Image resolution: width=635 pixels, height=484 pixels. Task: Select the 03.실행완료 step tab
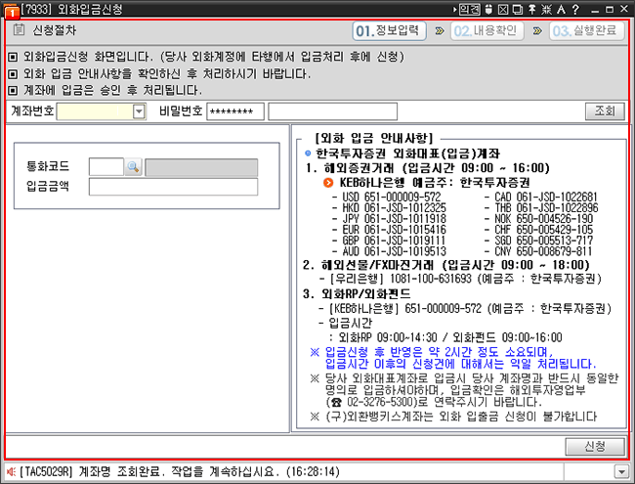tap(586, 31)
